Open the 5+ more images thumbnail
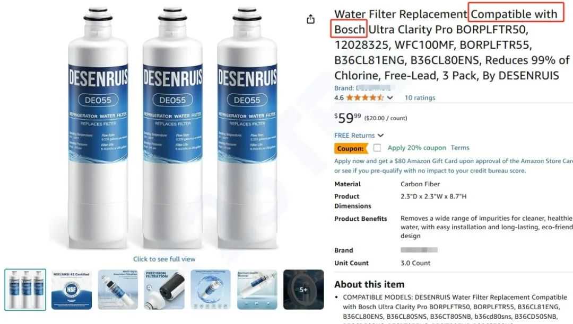573x324 pixels. tap(303, 290)
